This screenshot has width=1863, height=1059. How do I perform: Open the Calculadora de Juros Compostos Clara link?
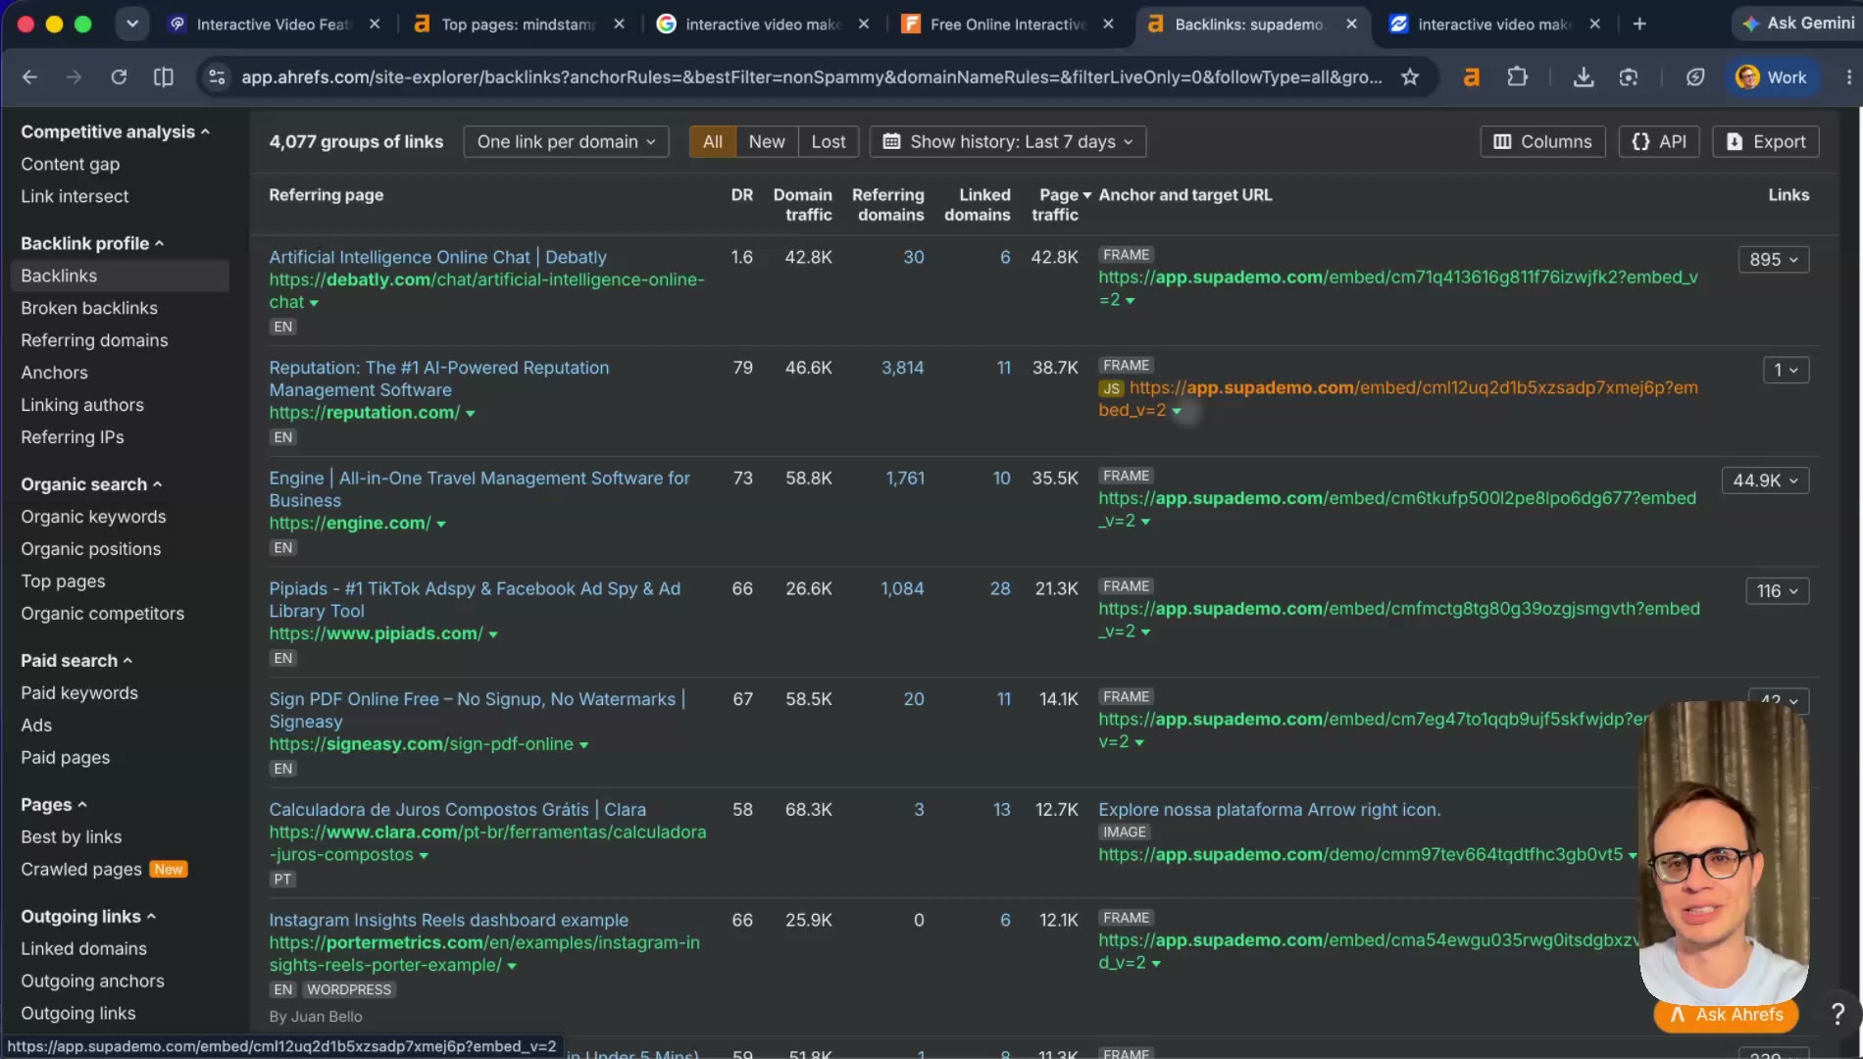[x=457, y=810]
